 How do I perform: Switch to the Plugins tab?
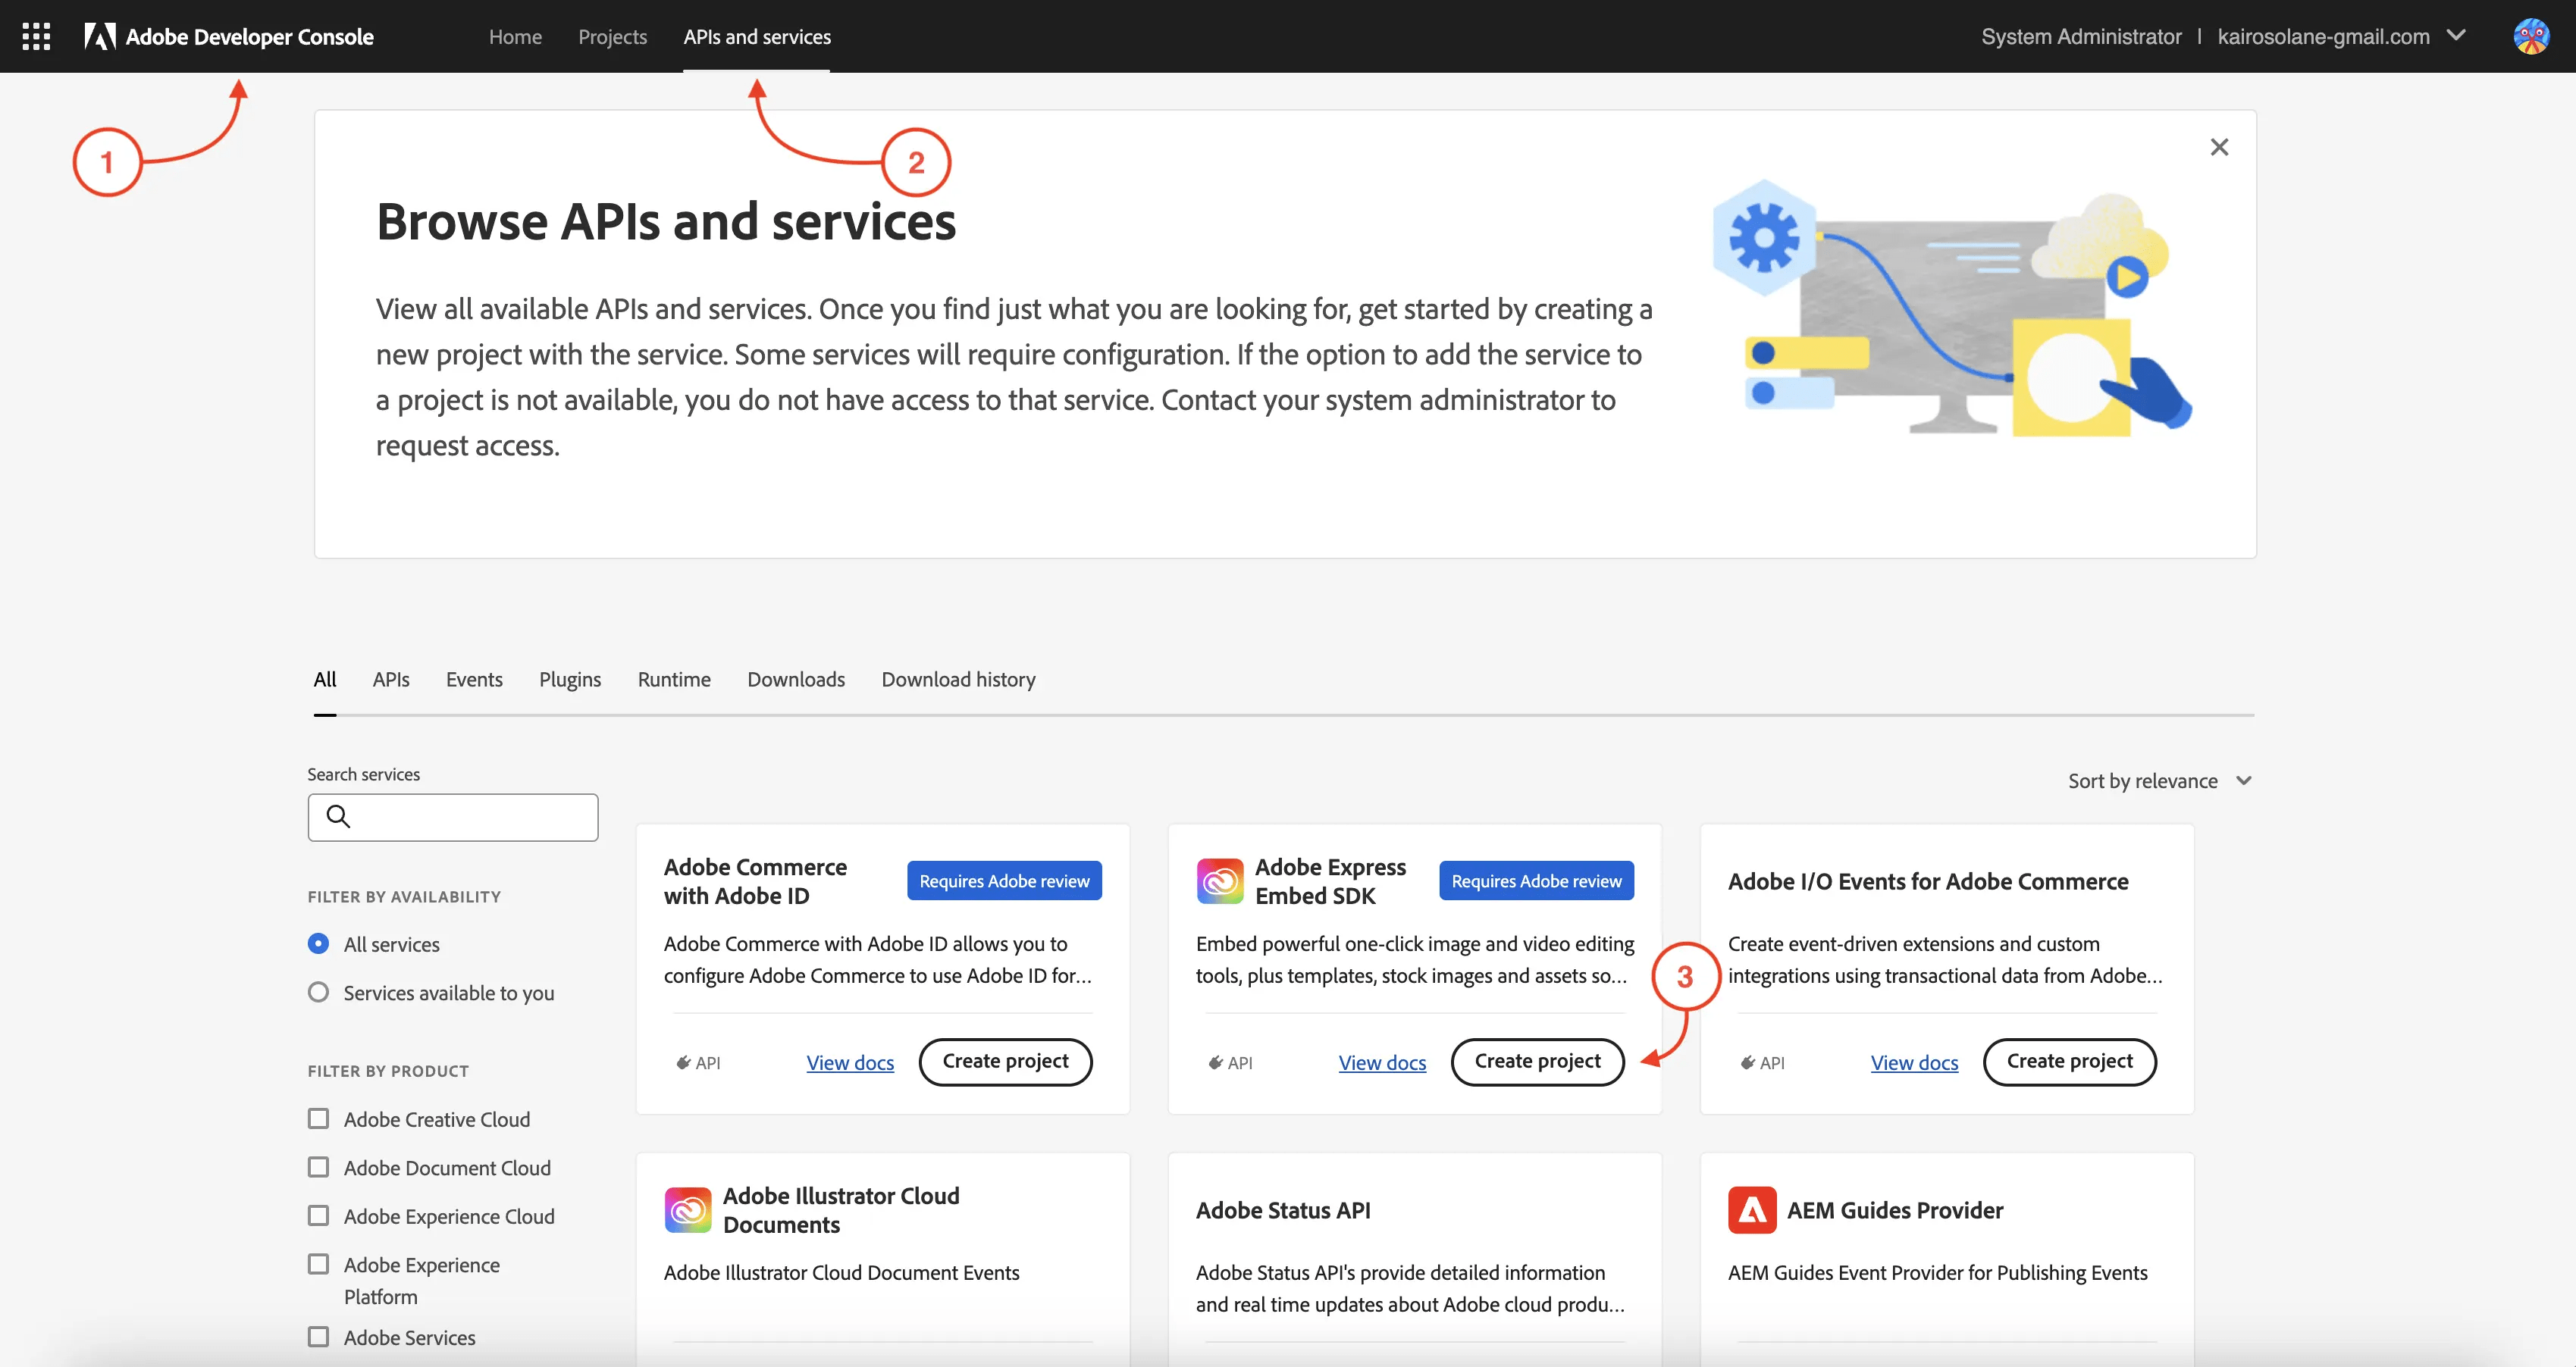(570, 680)
